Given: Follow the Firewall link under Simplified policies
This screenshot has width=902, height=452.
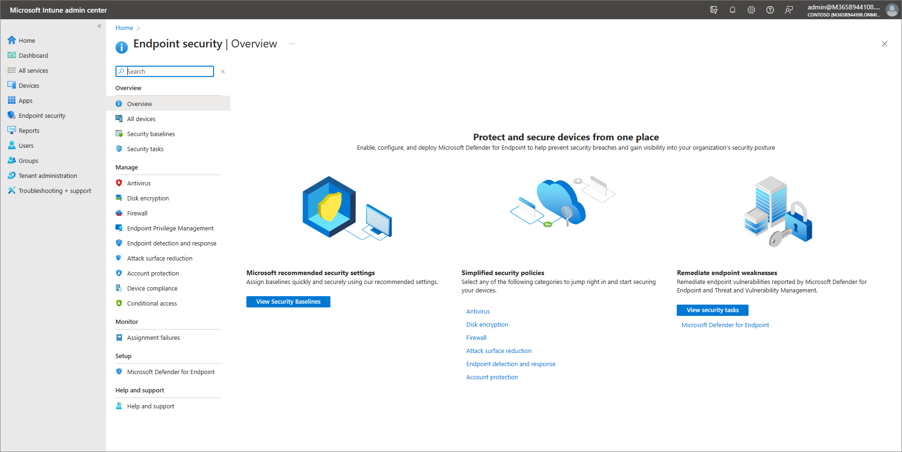Looking at the screenshot, I should tap(476, 337).
